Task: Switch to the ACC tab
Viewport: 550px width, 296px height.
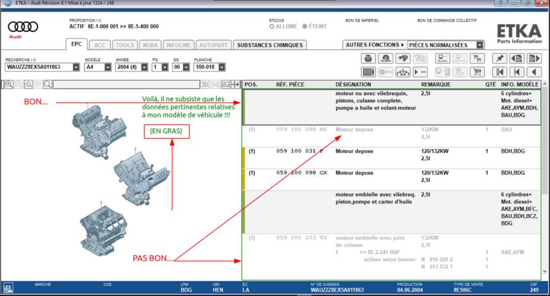Action: 99,45
